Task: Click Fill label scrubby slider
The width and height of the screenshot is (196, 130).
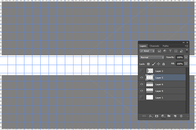Action: (x=172, y=64)
